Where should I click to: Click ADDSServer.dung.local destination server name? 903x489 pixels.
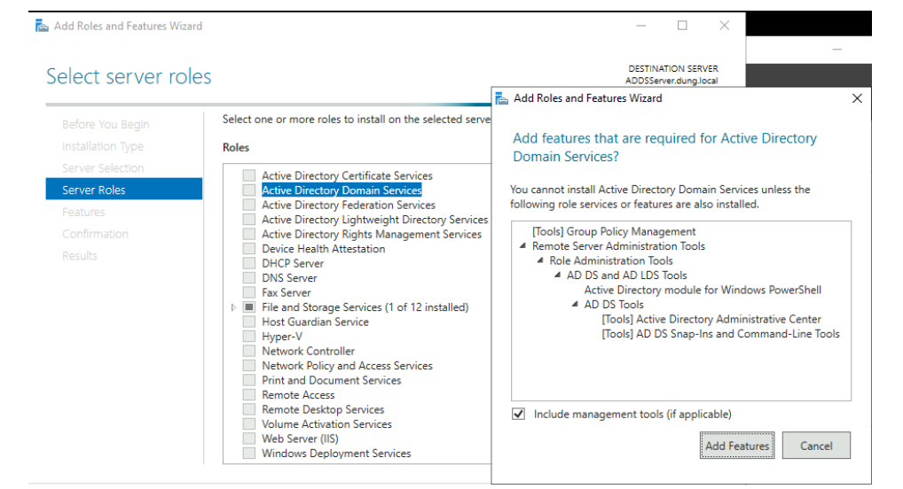tap(671, 81)
